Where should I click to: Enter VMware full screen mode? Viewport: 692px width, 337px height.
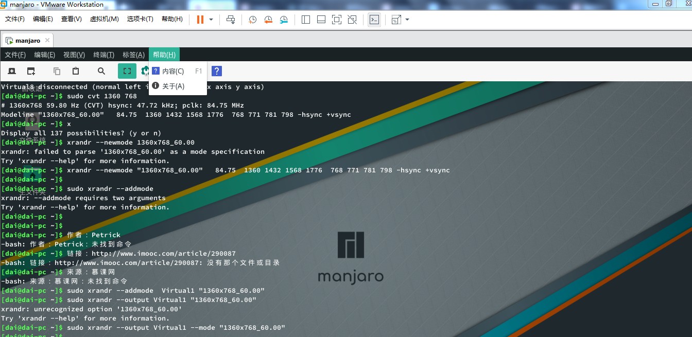(x=336, y=20)
